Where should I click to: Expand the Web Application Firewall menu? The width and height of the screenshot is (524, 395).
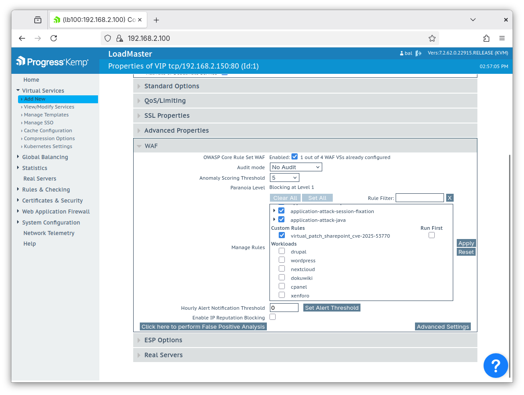click(x=56, y=211)
